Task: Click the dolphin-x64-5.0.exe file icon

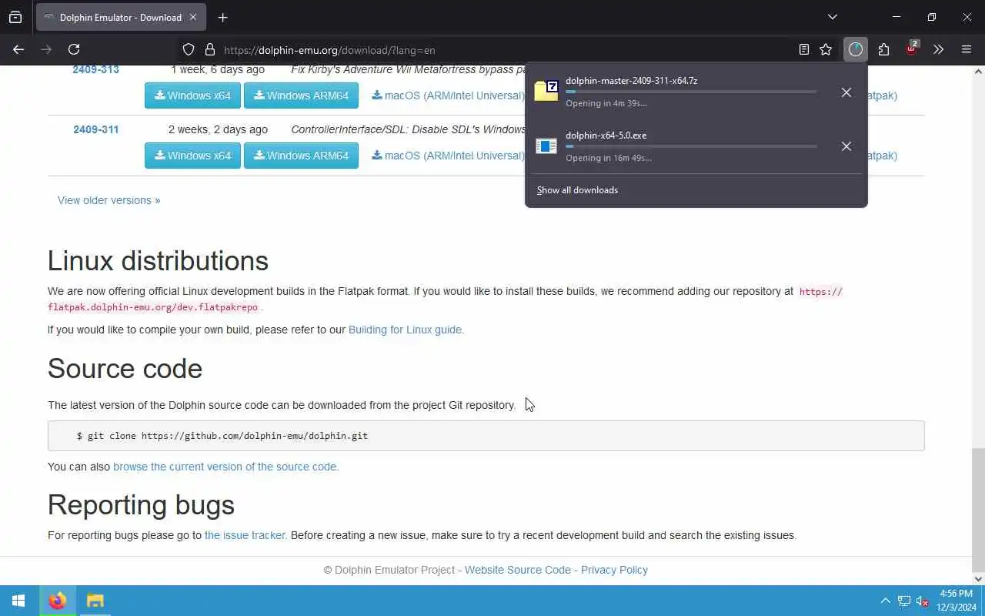Action: (x=546, y=146)
